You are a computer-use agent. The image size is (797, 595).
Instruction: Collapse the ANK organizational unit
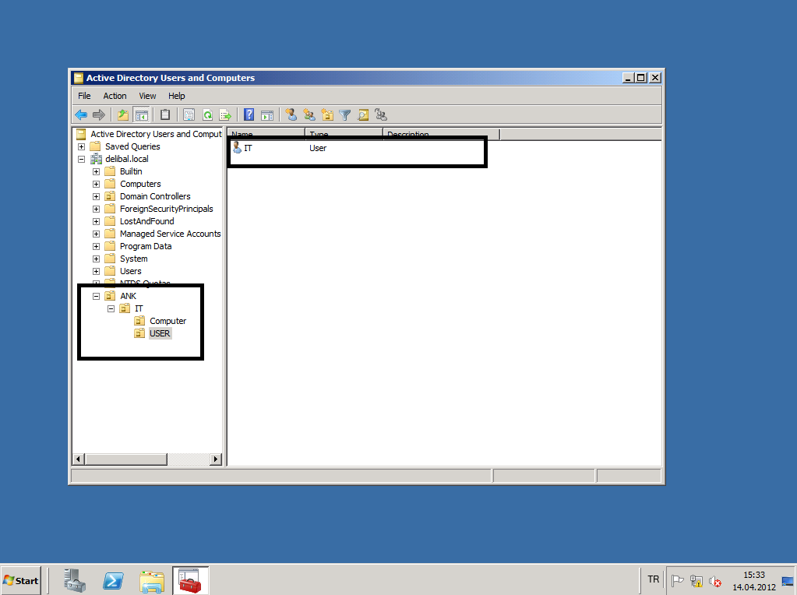click(x=96, y=296)
